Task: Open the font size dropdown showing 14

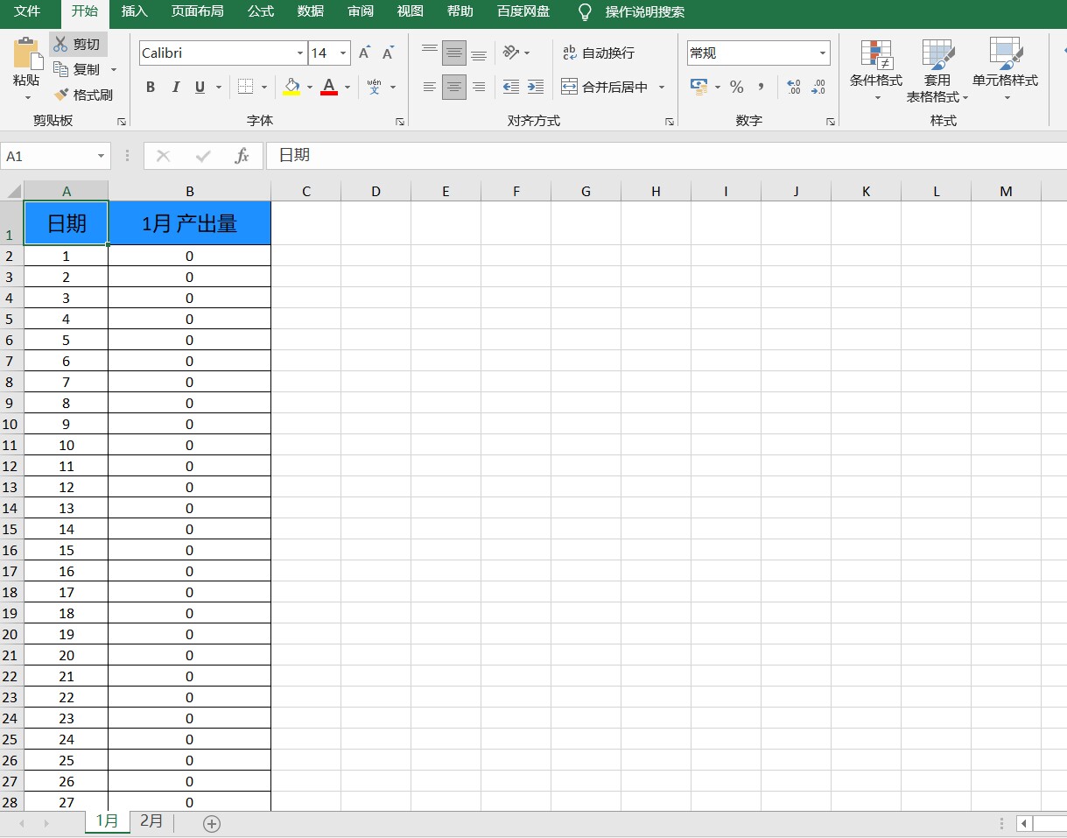Action: (343, 53)
